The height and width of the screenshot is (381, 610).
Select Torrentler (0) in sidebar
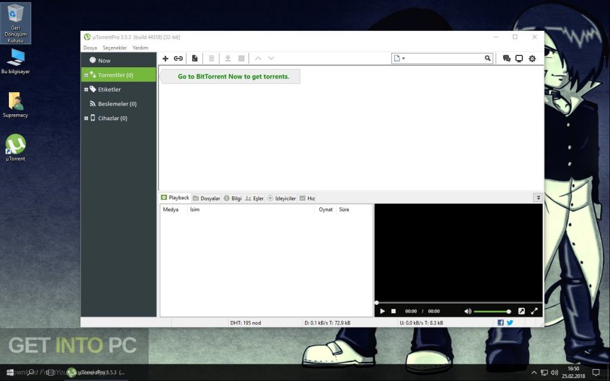[x=119, y=74]
